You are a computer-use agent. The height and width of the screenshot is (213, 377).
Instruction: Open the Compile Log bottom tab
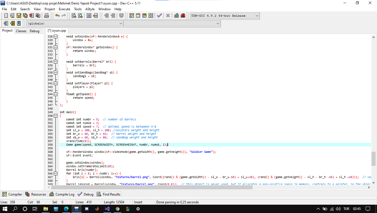[x=62, y=194]
